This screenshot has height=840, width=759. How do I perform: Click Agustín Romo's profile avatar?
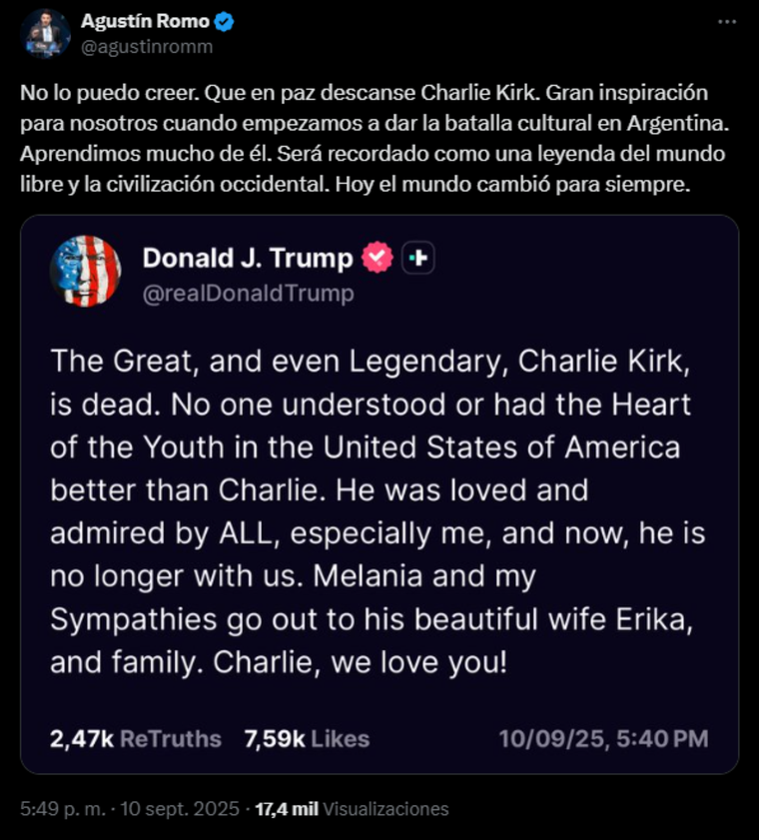click(46, 34)
